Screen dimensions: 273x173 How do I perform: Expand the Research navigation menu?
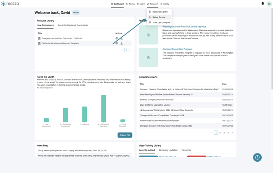pos(152,4)
